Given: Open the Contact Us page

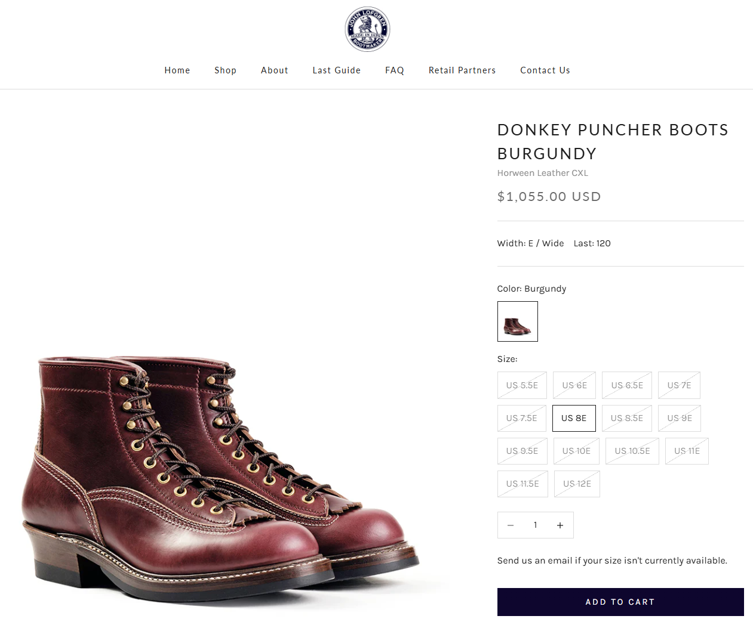Looking at the screenshot, I should 545,70.
